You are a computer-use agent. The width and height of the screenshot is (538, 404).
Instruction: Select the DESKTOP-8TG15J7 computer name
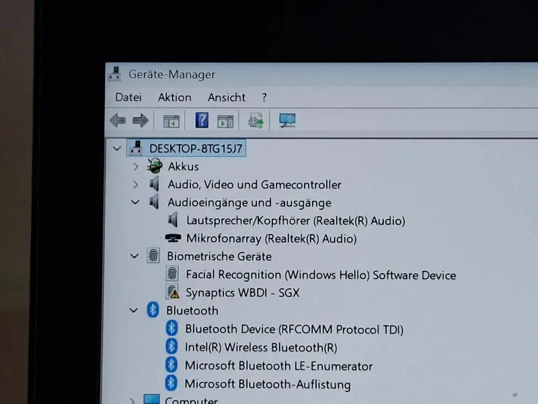point(196,148)
